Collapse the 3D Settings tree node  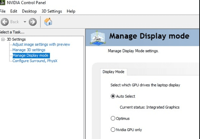coord(3,39)
